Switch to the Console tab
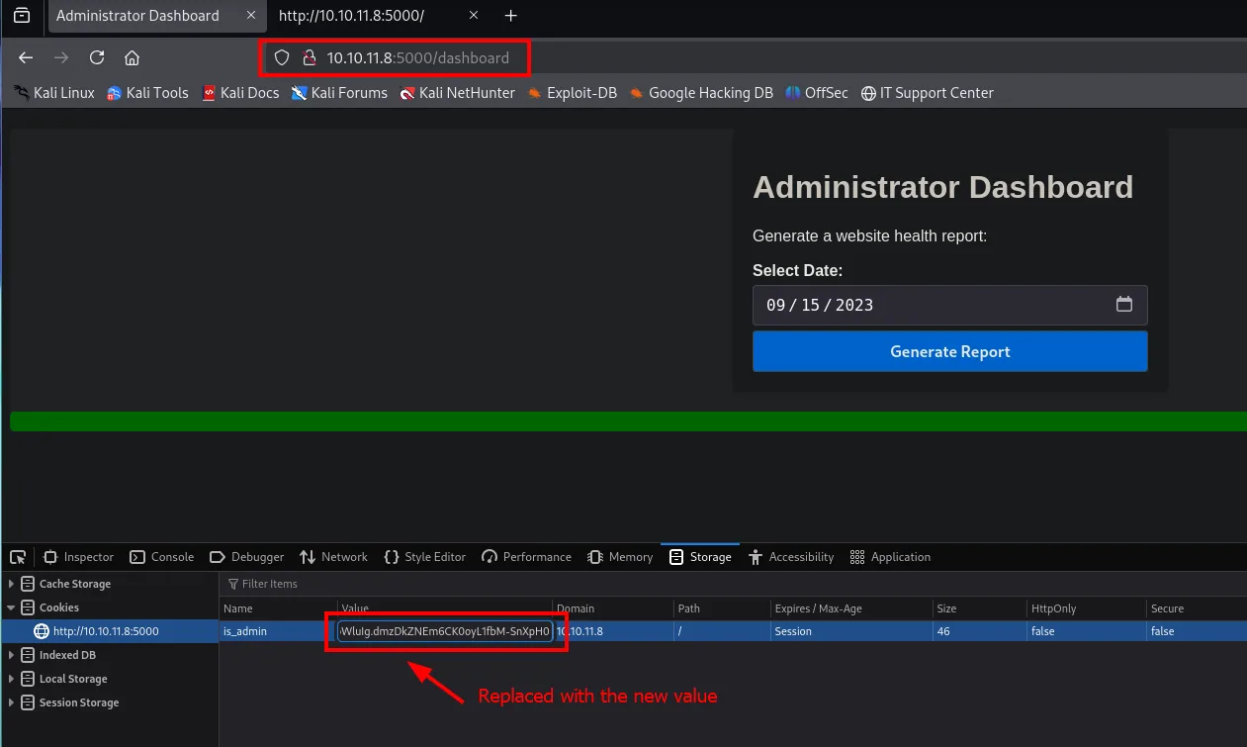The image size is (1247, 747). (x=162, y=557)
